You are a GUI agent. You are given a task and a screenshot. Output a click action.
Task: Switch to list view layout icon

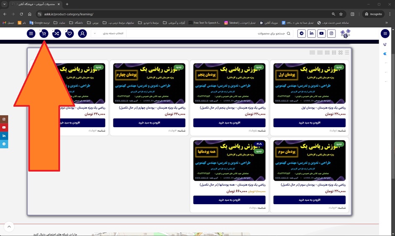point(347,53)
